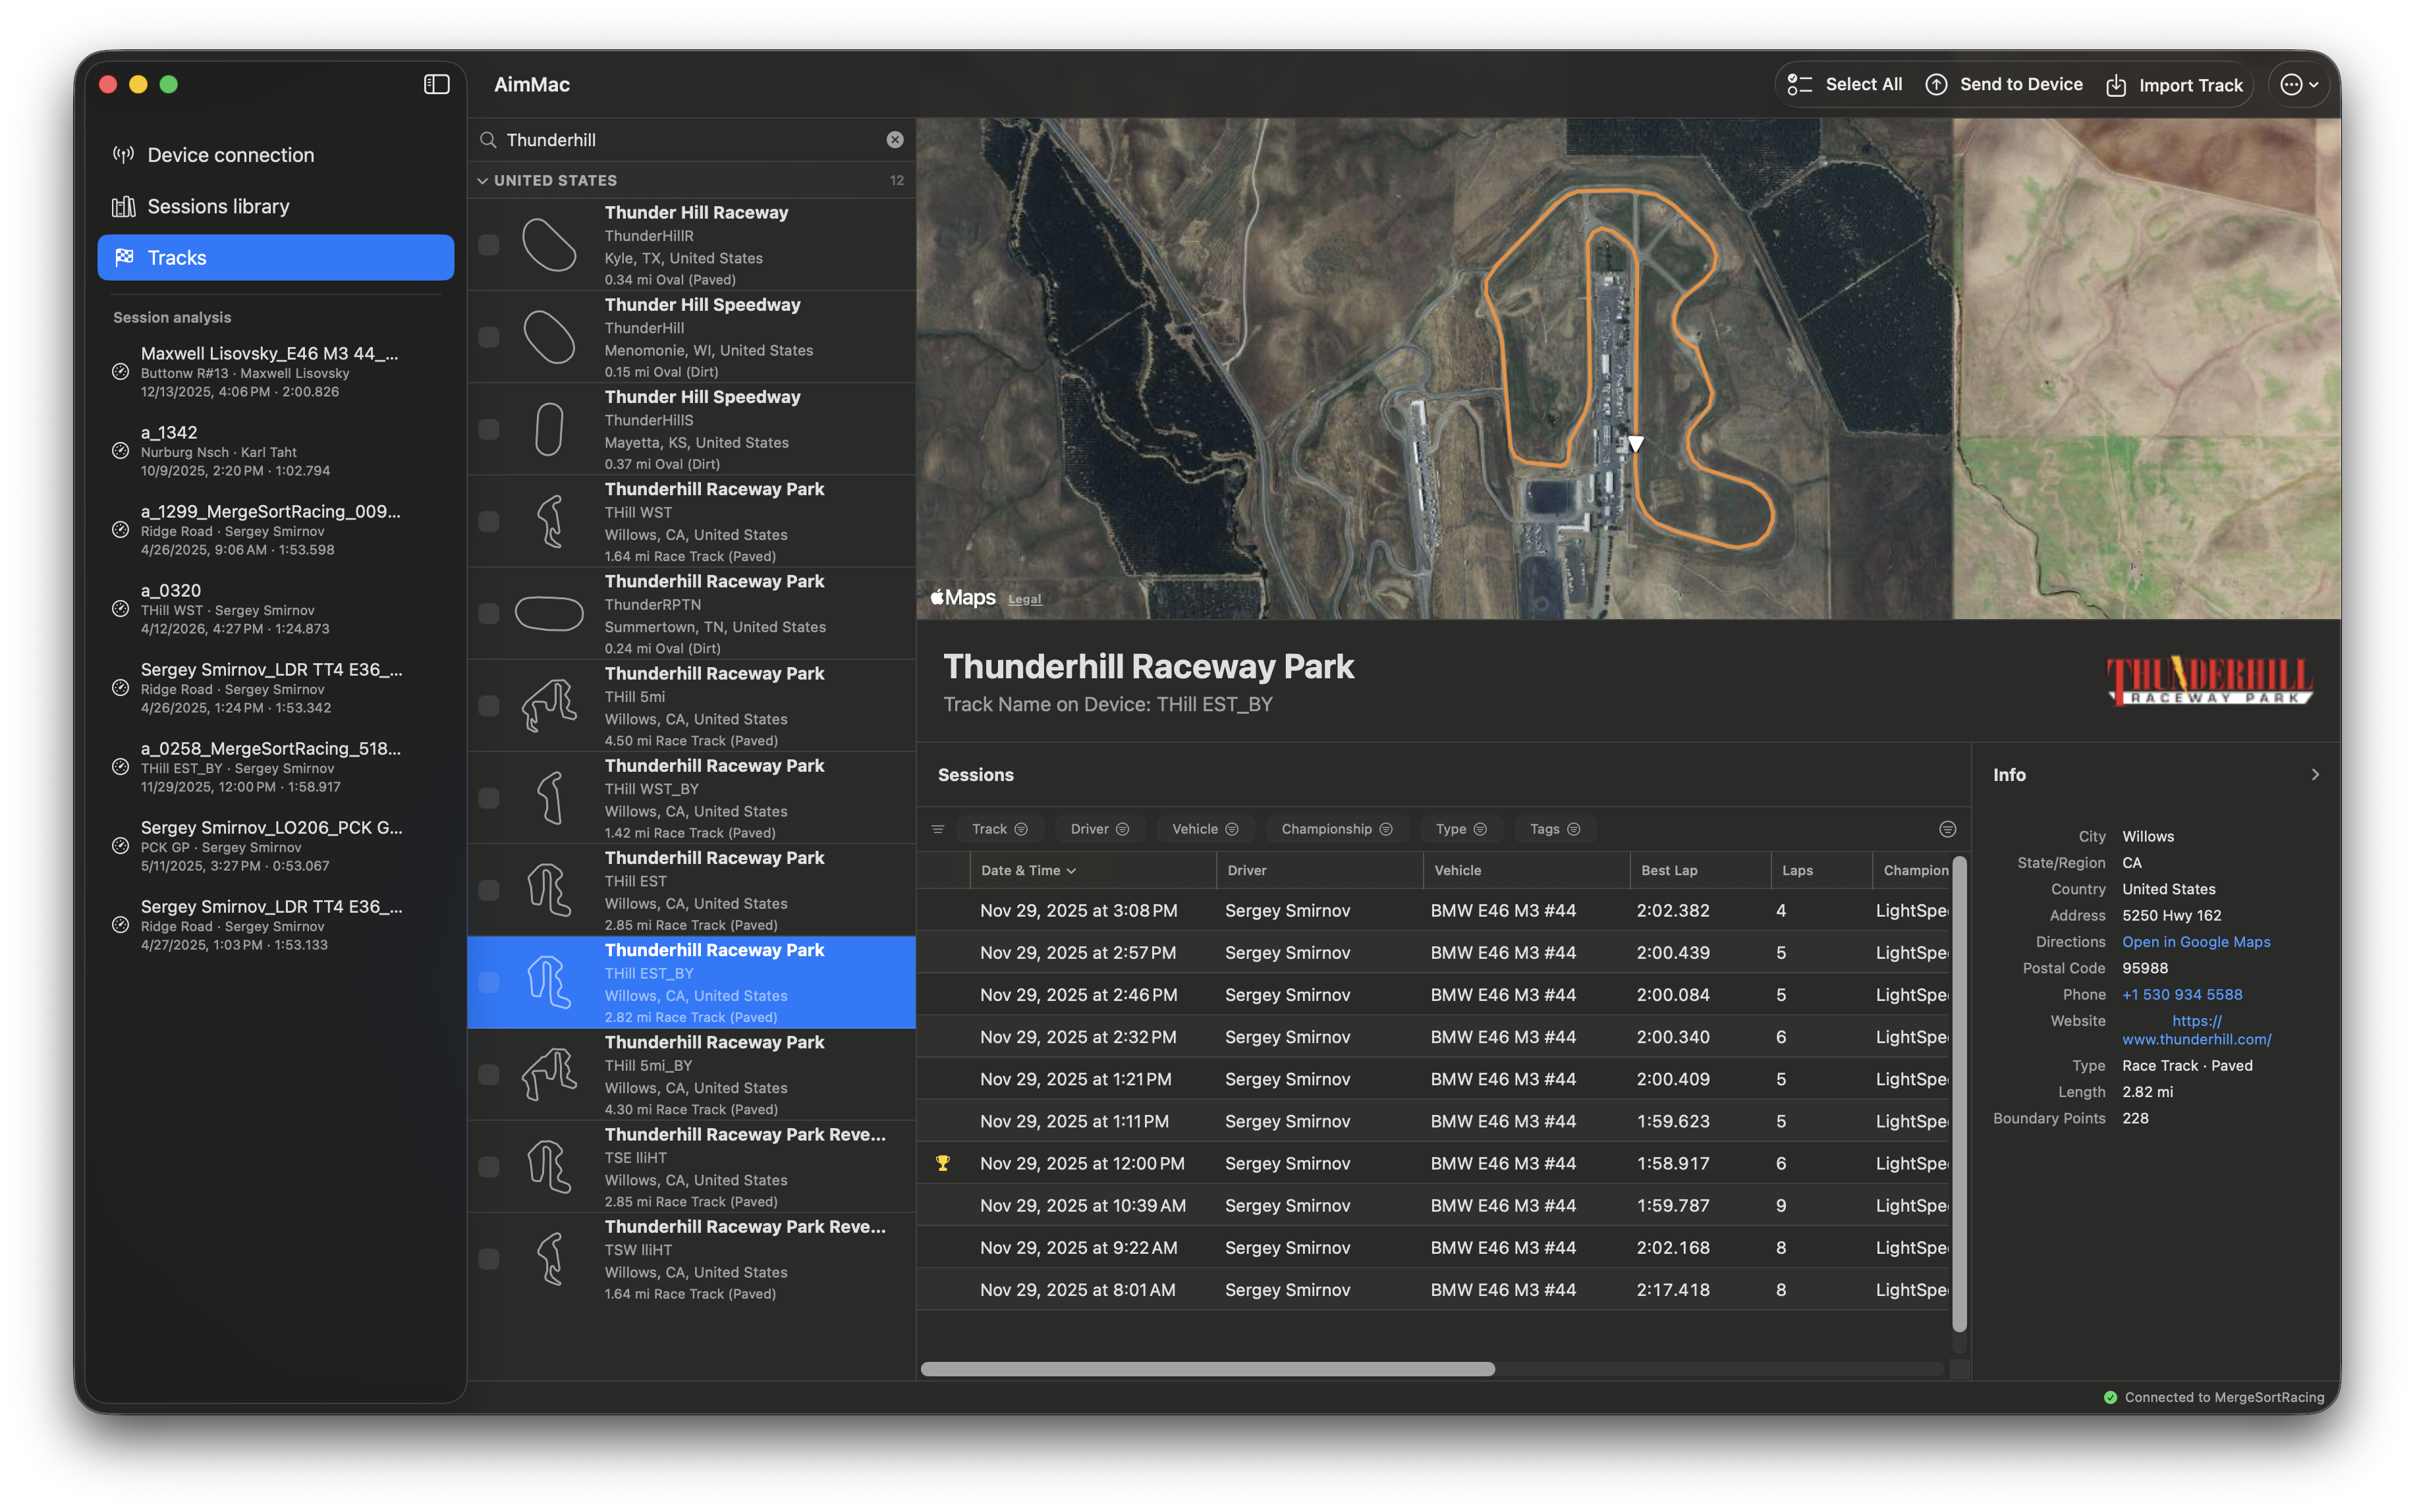This screenshot has width=2415, height=1512.
Task: Sort by Best Lap column header
Action: click(x=1700, y=870)
